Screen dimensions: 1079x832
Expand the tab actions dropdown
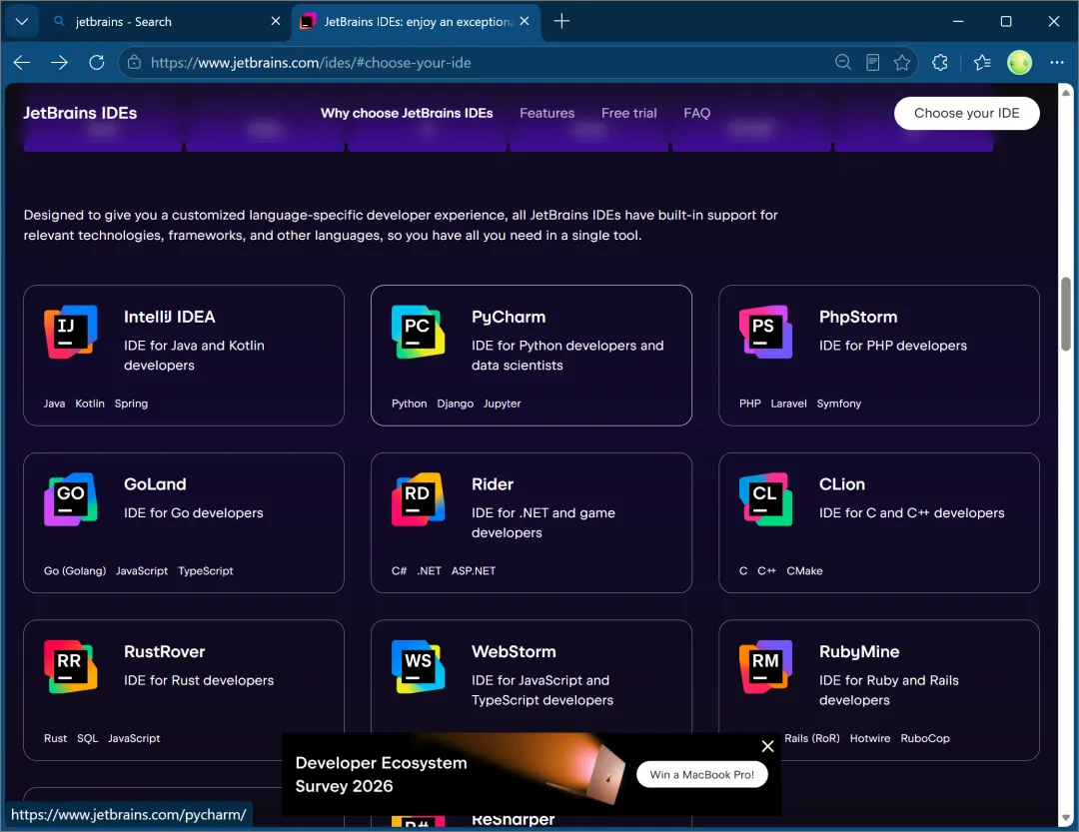coord(21,21)
